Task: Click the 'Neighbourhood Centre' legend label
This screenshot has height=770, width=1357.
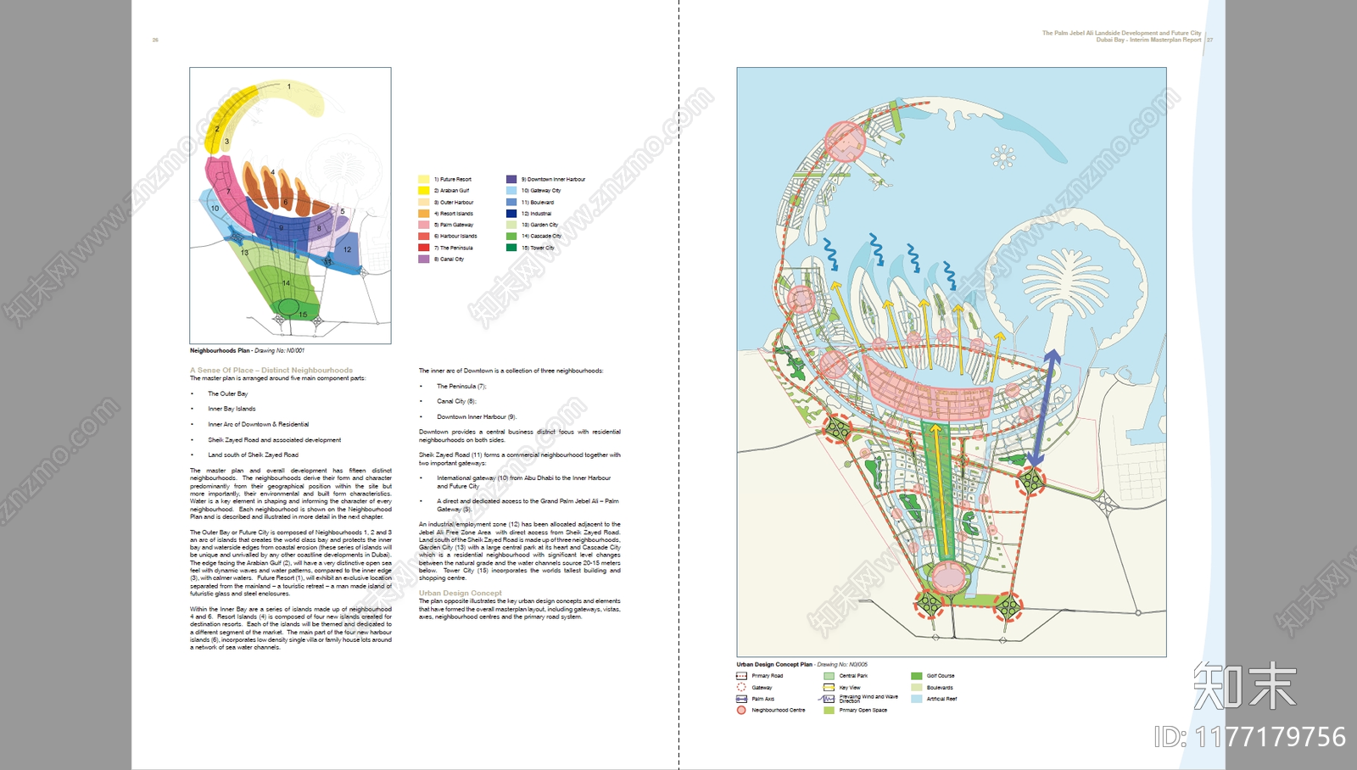Action: click(779, 710)
